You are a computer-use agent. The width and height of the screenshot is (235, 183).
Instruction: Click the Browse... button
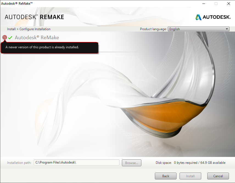click(132, 163)
